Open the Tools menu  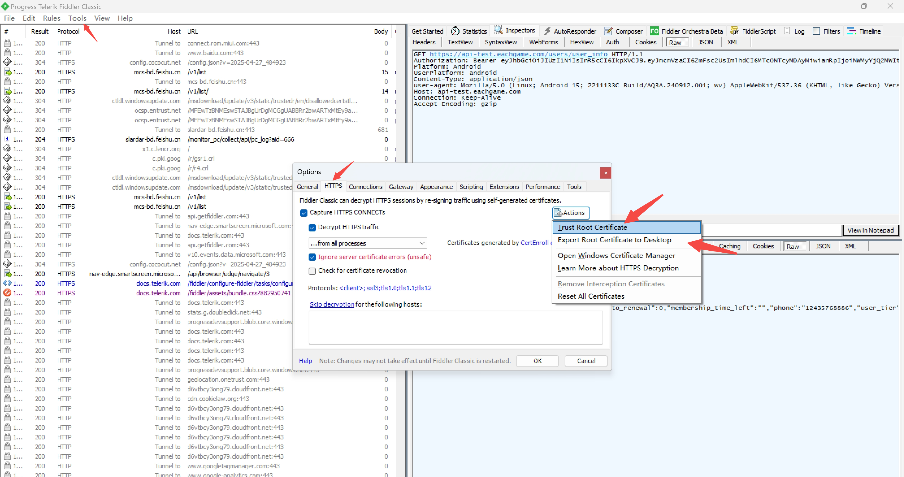pos(77,18)
